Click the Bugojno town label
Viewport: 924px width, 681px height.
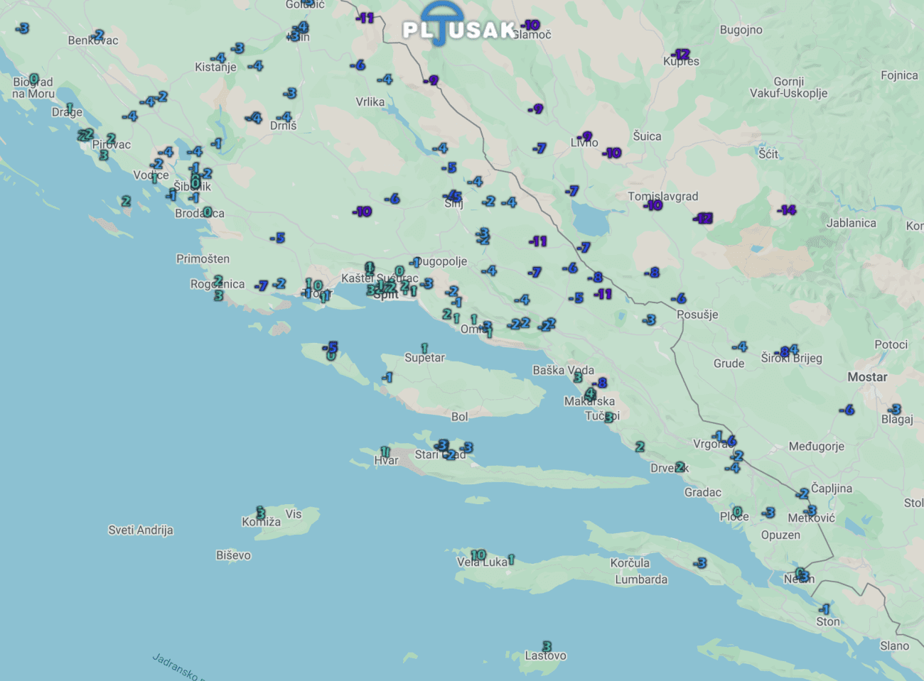741,30
